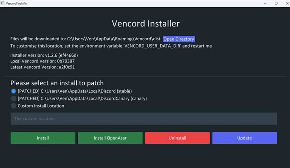Screen dimensions: 290x168
Task: Maximize the Vencord Installer window
Action: [276, 3]
